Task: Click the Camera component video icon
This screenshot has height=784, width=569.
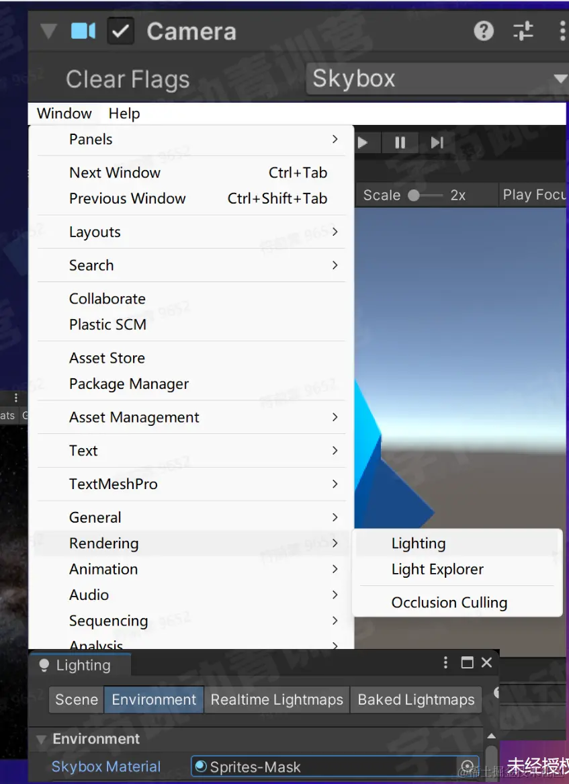Action: coord(83,31)
